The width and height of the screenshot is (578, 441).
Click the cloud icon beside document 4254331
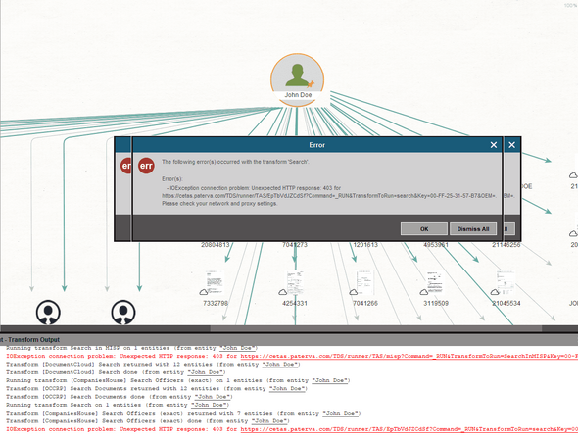pyautogui.click(x=283, y=292)
